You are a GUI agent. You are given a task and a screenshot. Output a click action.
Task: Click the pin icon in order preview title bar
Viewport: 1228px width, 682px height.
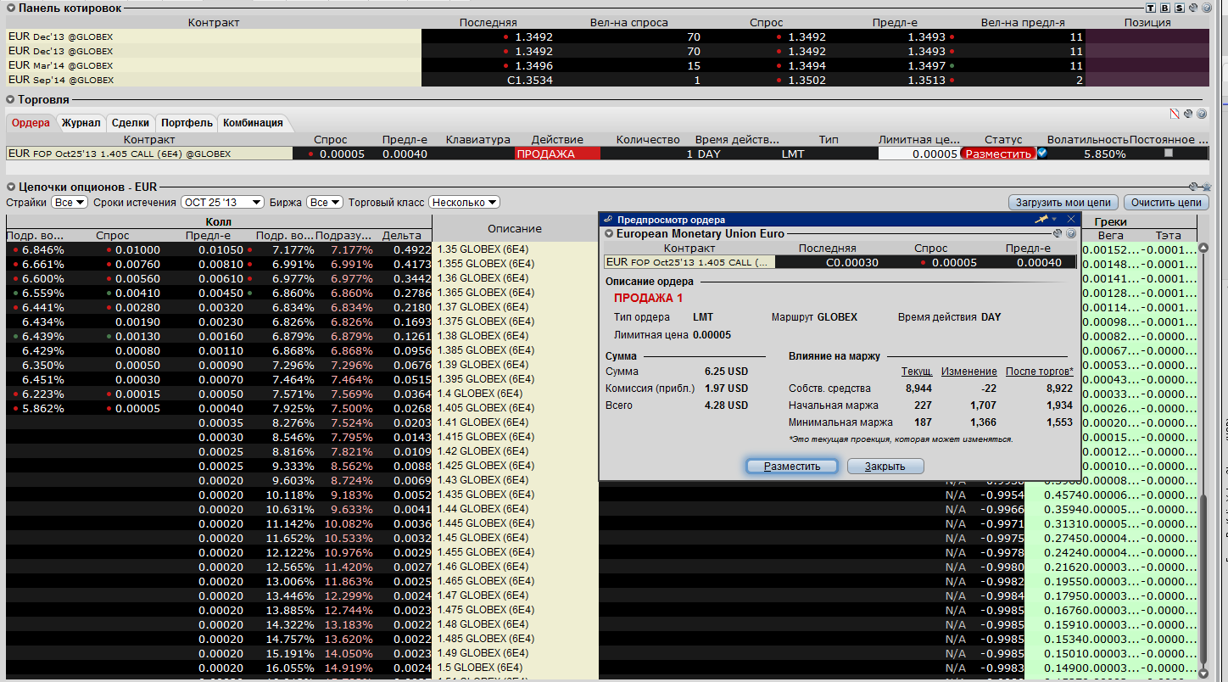(1041, 220)
